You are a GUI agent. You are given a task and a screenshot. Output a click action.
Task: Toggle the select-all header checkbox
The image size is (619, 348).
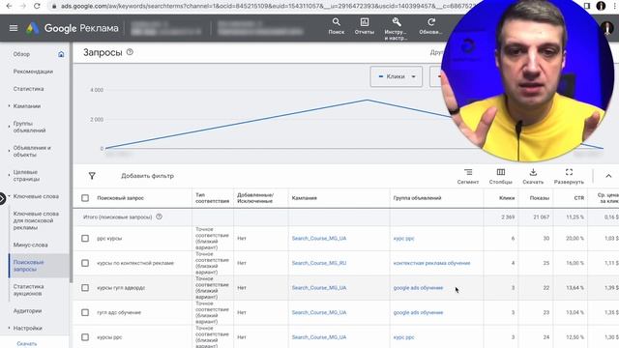pos(85,198)
